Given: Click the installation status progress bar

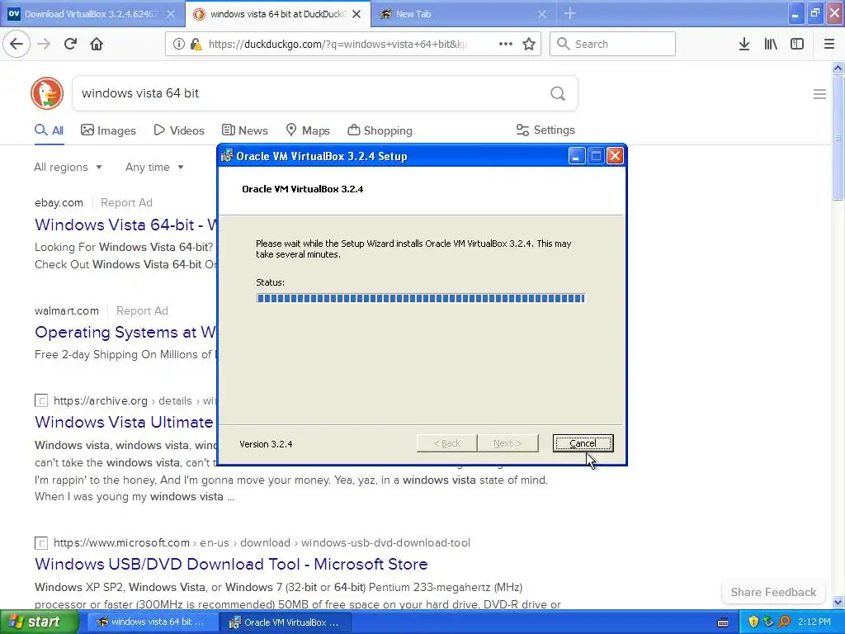Looking at the screenshot, I should (x=420, y=298).
